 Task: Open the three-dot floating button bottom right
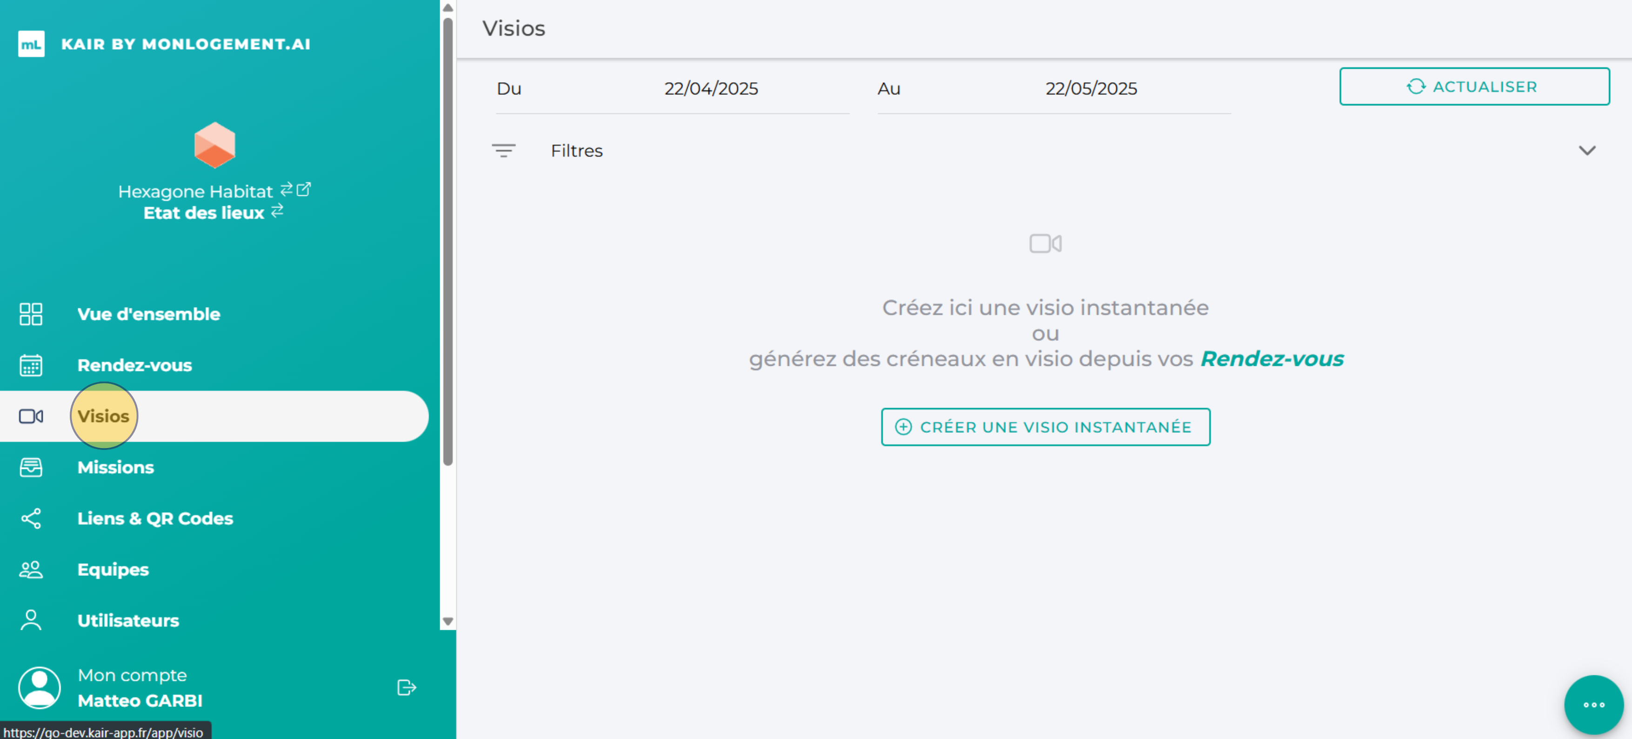tap(1594, 704)
